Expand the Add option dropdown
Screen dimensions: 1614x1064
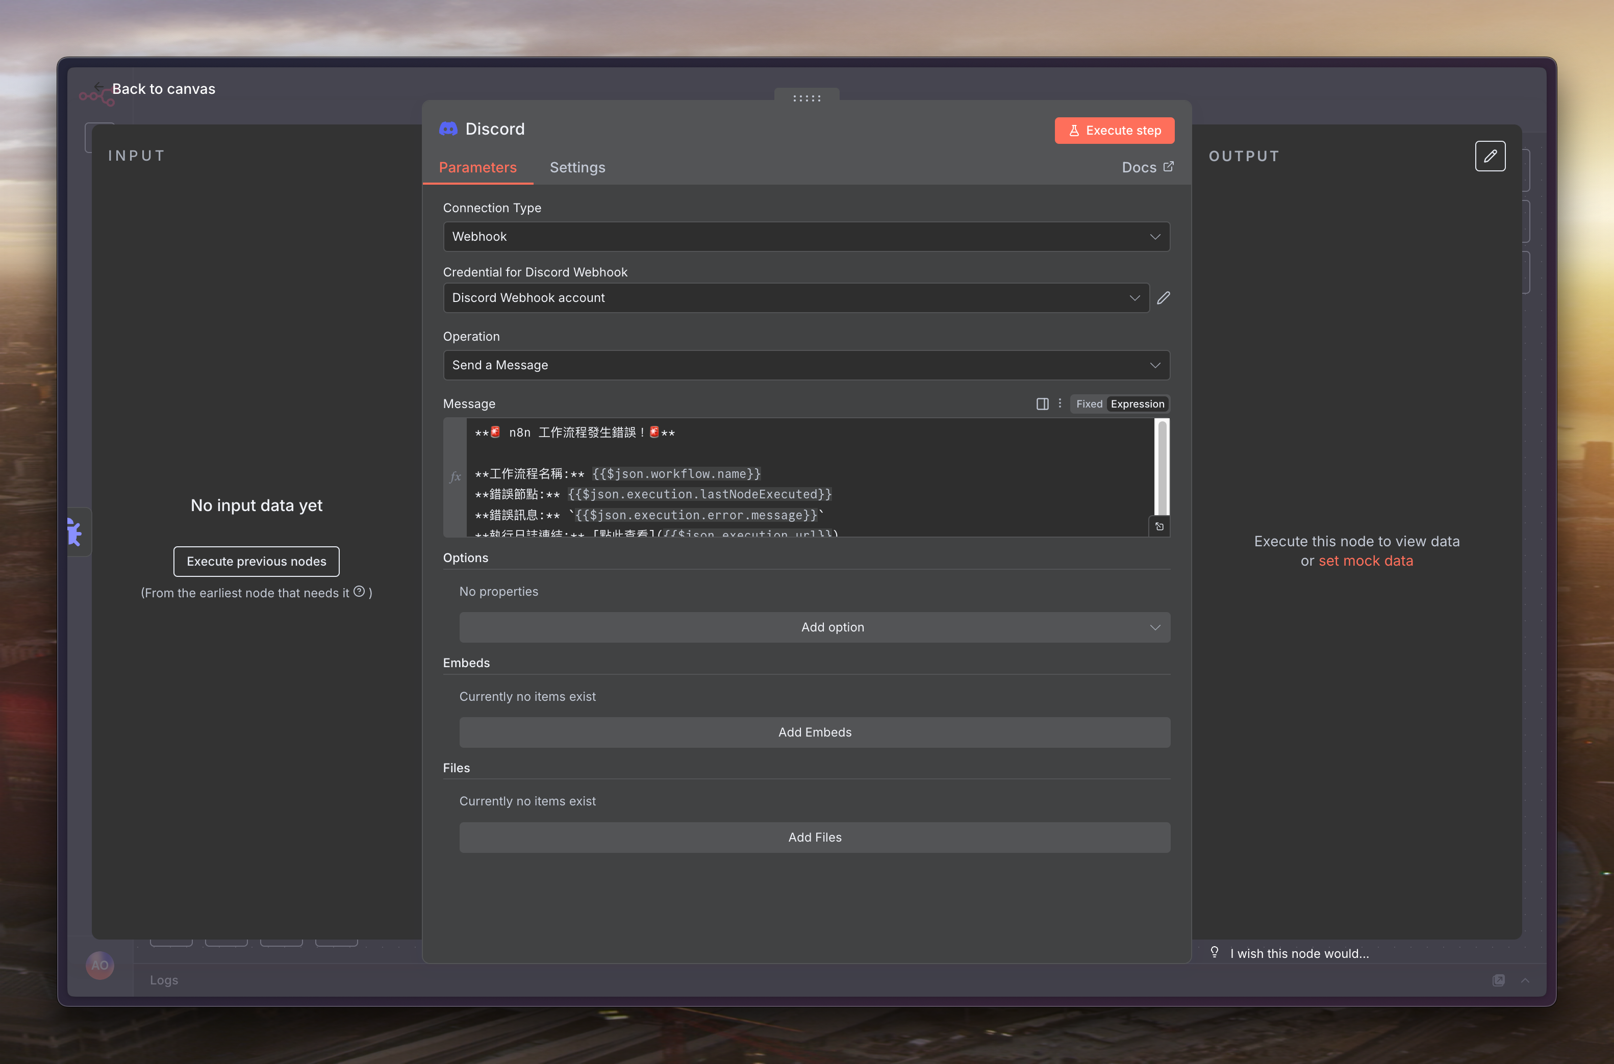click(814, 627)
